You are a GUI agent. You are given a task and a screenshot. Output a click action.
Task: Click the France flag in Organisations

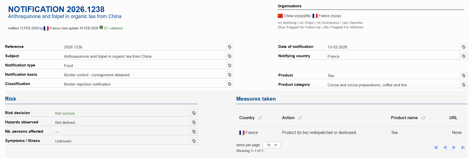click(x=315, y=16)
